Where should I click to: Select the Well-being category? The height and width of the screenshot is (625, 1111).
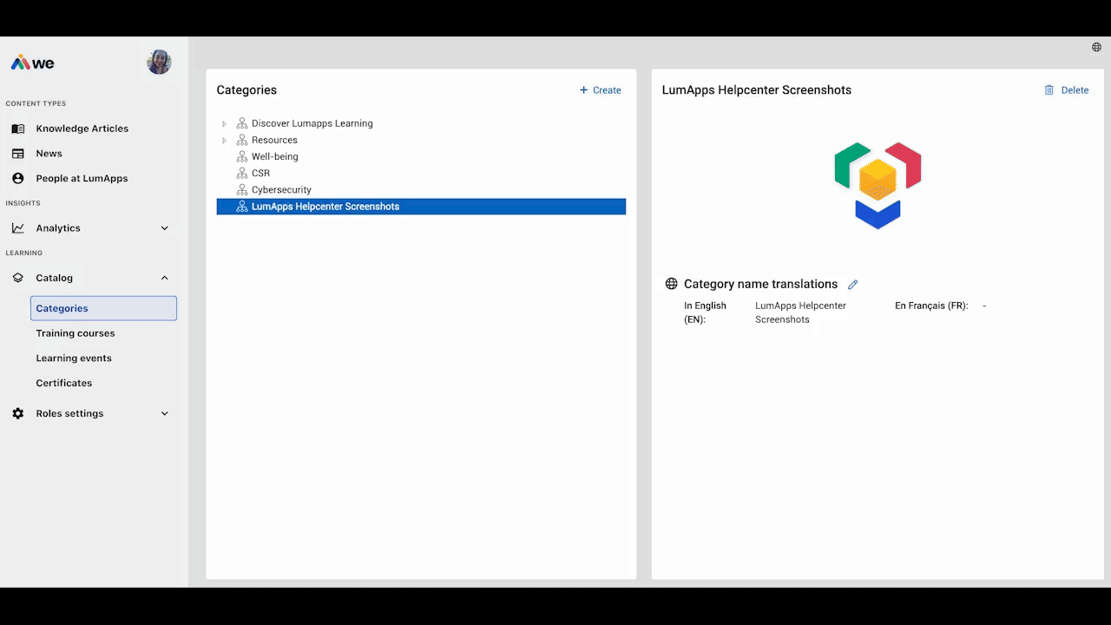(x=275, y=156)
